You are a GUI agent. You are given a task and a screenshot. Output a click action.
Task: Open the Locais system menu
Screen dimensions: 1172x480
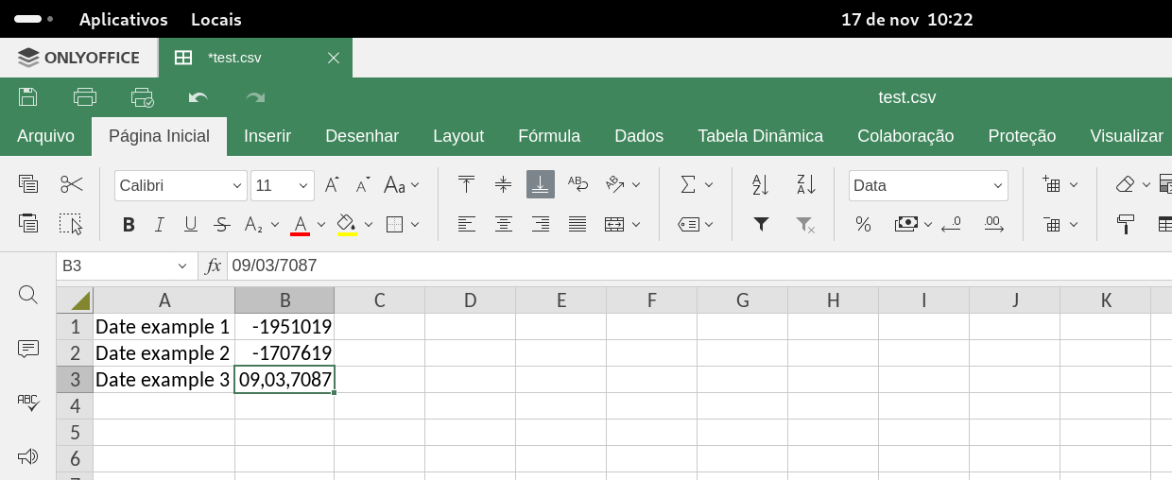[x=216, y=19]
